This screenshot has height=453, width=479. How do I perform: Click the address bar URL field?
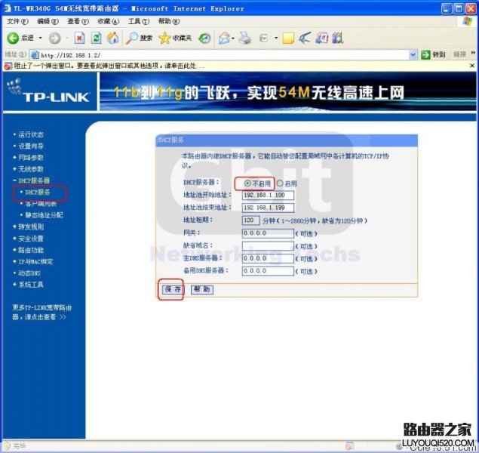(x=224, y=55)
